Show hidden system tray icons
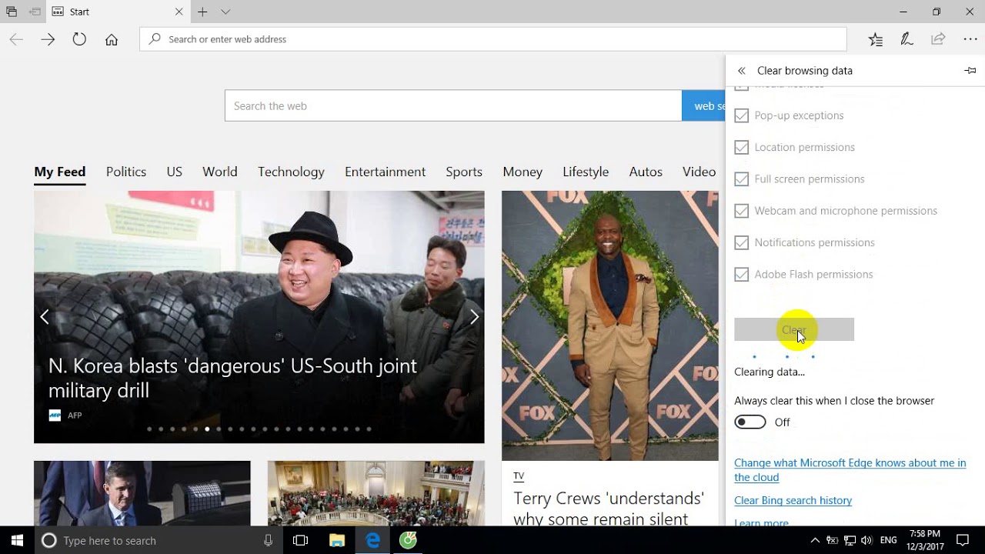 tap(815, 540)
